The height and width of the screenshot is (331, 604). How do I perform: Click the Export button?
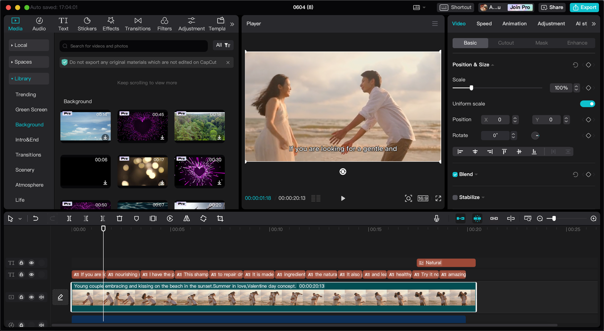pos(584,7)
